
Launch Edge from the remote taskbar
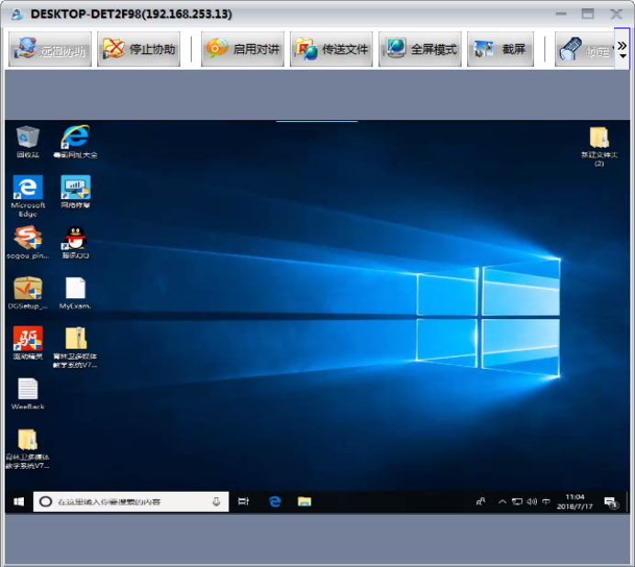tap(275, 502)
